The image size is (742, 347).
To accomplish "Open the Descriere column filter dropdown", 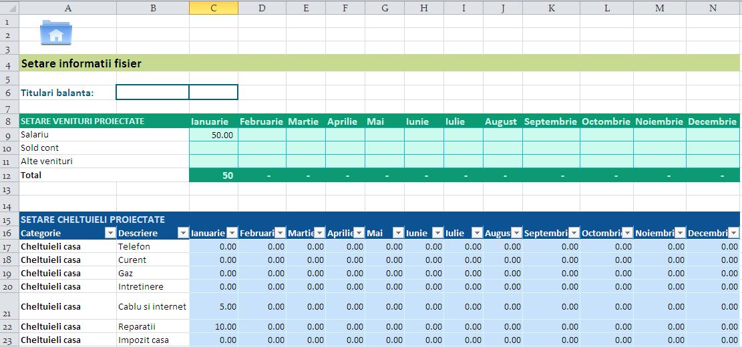I will pyautogui.click(x=183, y=233).
